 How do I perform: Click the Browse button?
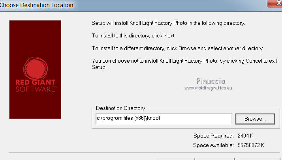(x=255, y=119)
